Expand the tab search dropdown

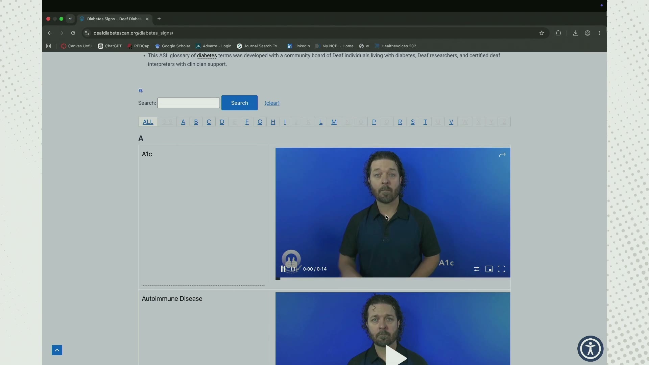coord(70,19)
